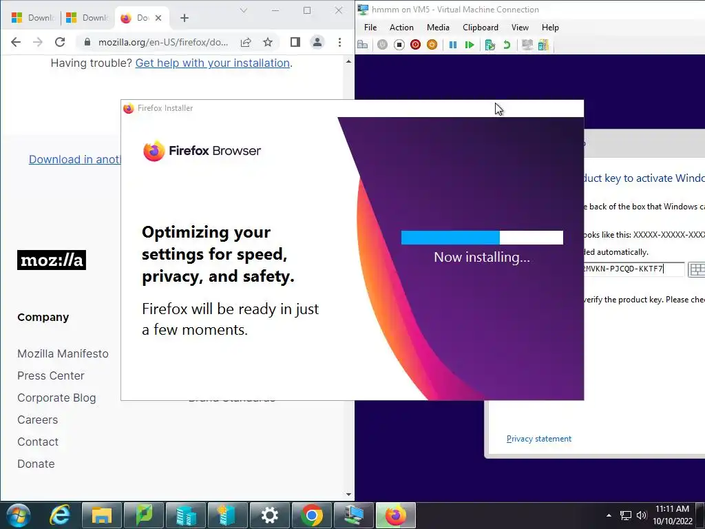705x529 pixels.
Task: Click Firefox installer progress bar
Action: [x=482, y=238]
